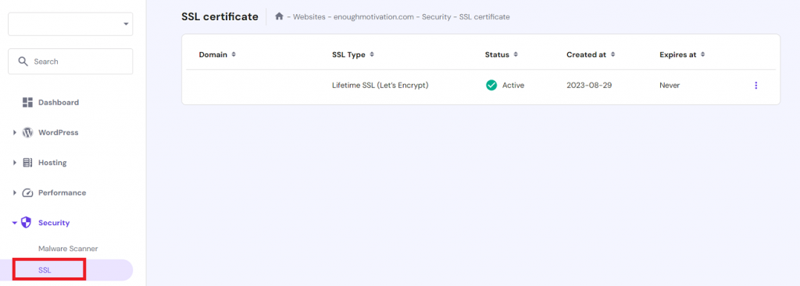Open Dashboard from sidebar

[59, 102]
